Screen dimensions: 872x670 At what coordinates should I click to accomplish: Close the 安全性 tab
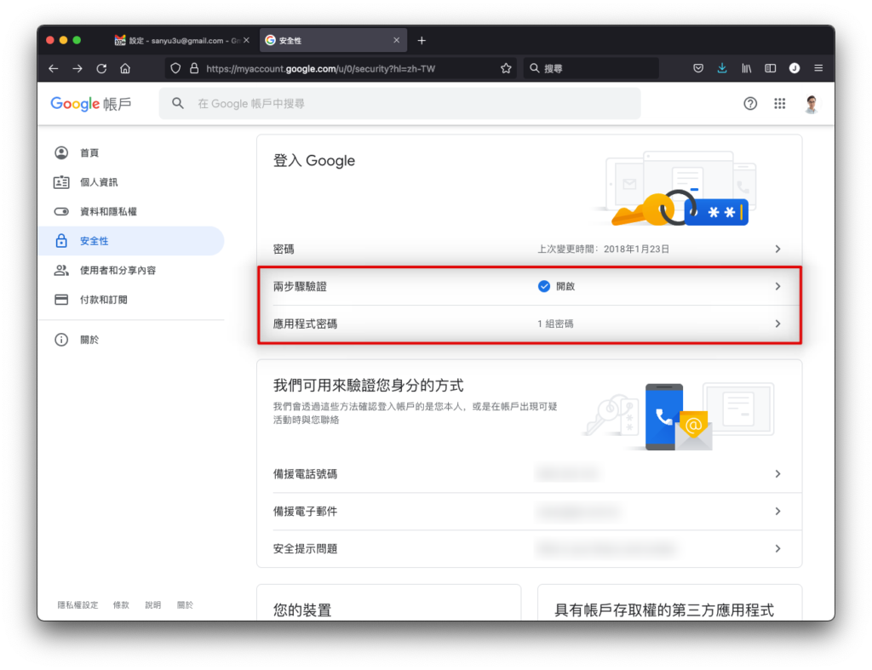397,40
